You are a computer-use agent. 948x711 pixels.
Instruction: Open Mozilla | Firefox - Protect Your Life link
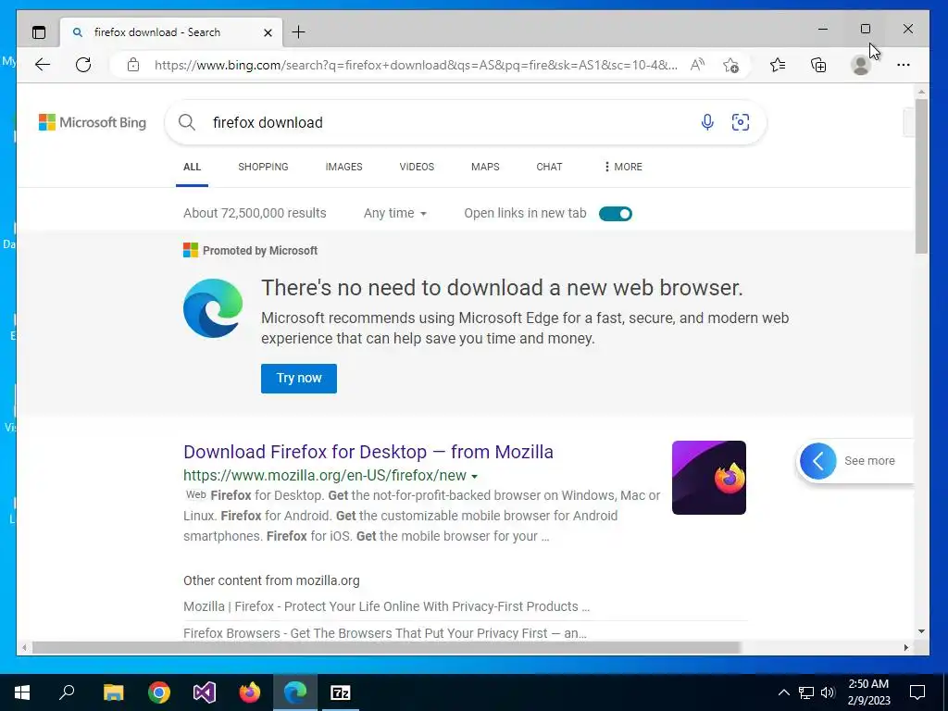[386, 606]
